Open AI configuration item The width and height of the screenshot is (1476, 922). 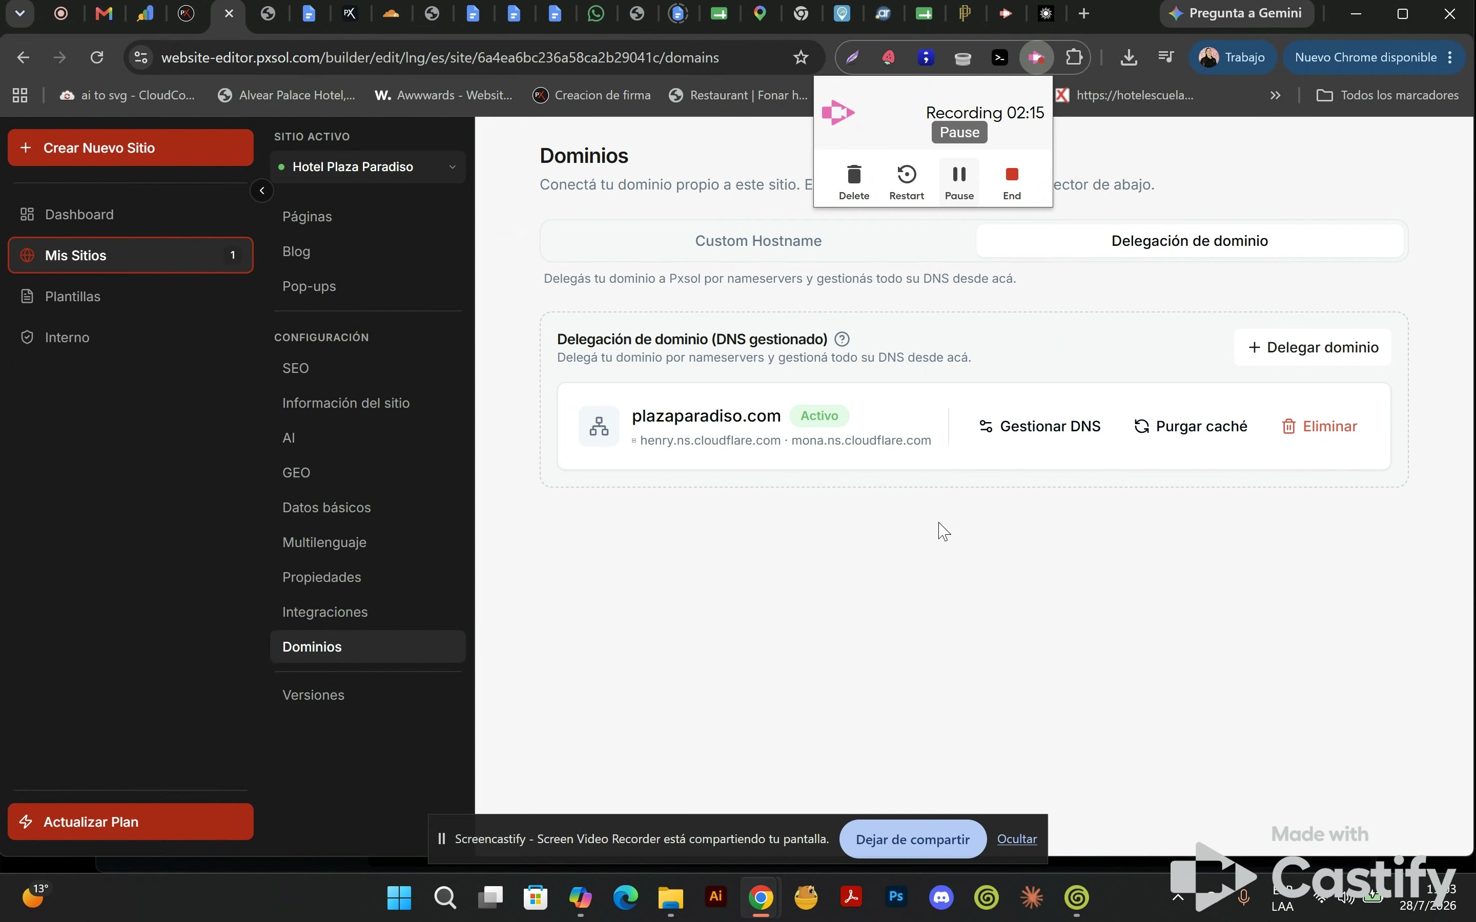[x=368, y=438]
